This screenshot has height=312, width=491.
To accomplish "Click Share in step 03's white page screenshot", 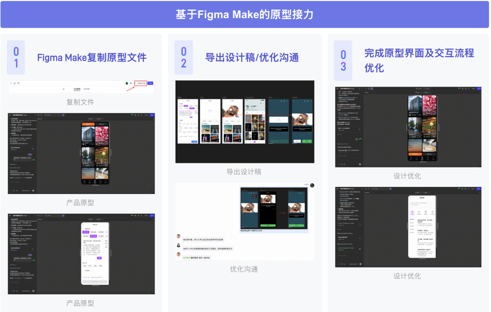I will 479,189.
